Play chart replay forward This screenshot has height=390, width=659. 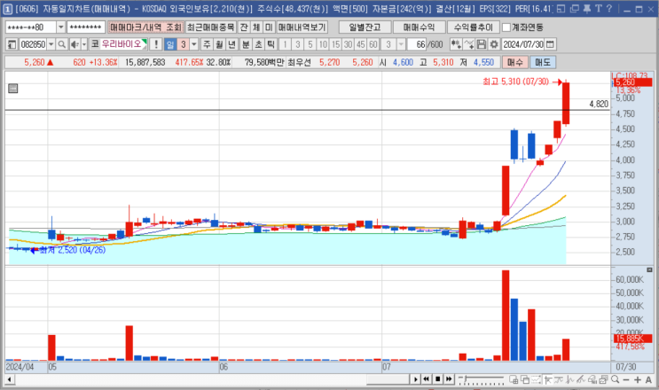pyautogui.click(x=415, y=379)
